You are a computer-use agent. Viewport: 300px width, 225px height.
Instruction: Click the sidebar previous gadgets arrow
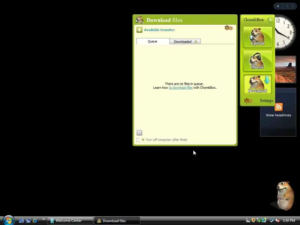coord(287,6)
